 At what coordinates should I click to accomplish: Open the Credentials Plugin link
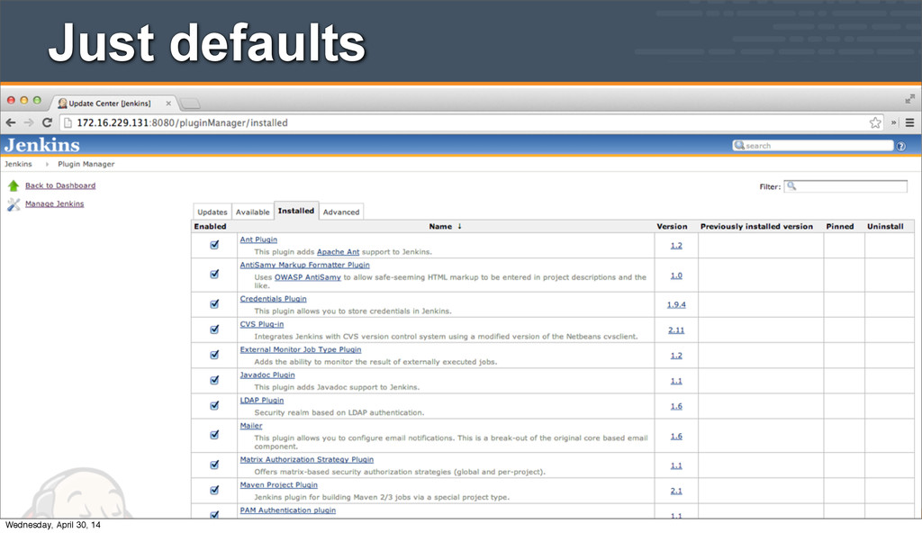(x=273, y=299)
